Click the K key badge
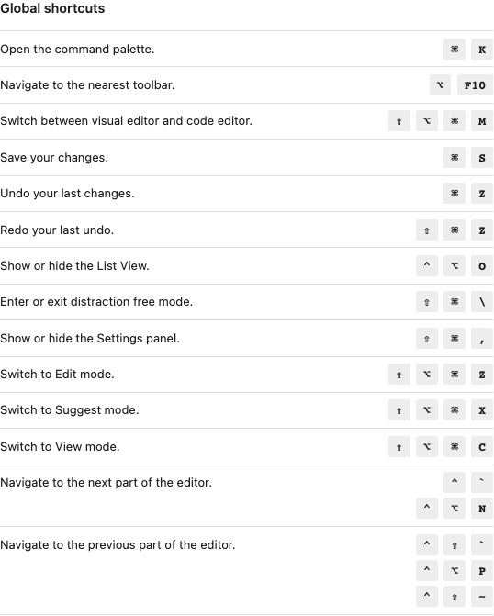The height and width of the screenshot is (616, 494). 482,49
